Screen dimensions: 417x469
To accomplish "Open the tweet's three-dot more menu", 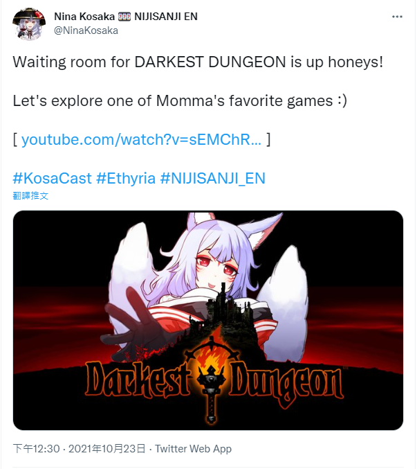I will [397, 17].
